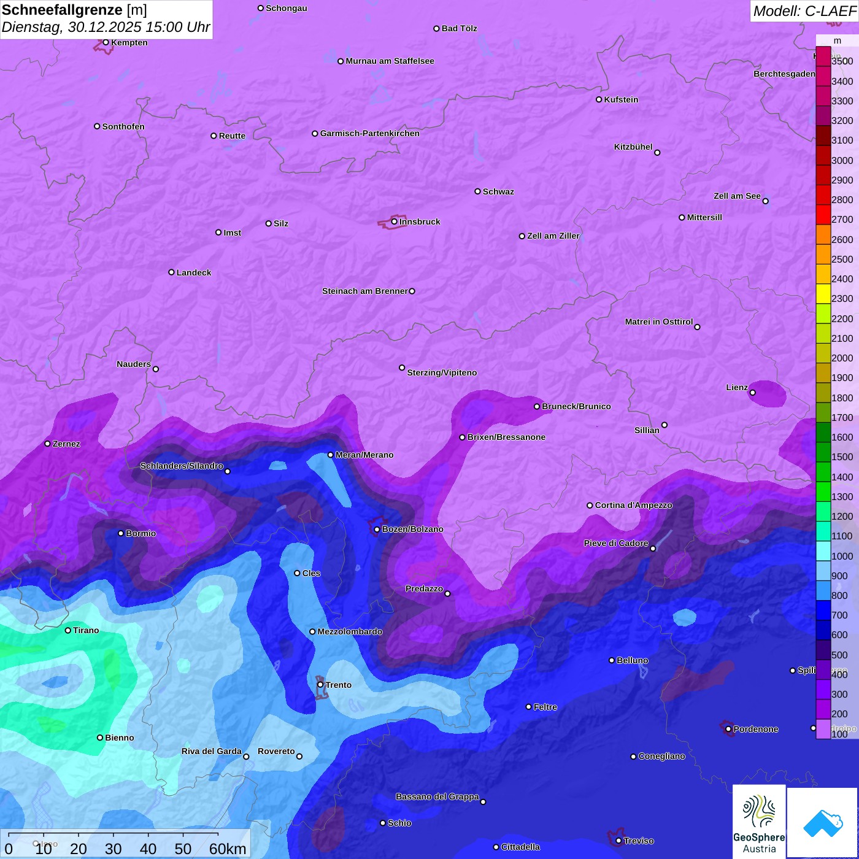
Task: Click the Landeck city marker dot
Action: (171, 272)
